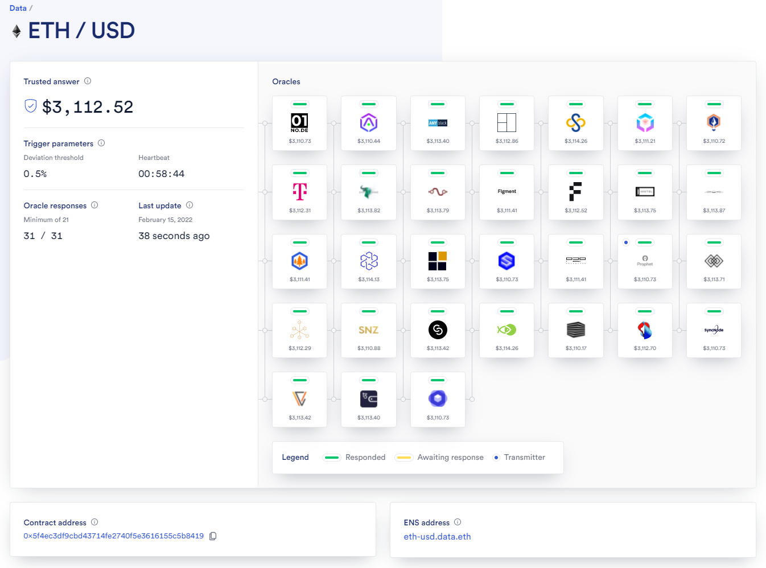Select the green bull oracle logo
Image resolution: width=766 pixels, height=568 pixels.
point(369,192)
